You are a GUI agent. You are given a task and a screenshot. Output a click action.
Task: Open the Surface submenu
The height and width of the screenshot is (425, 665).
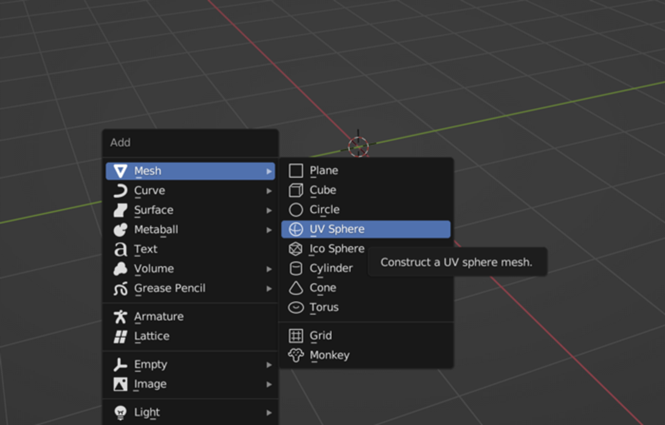click(270, 210)
